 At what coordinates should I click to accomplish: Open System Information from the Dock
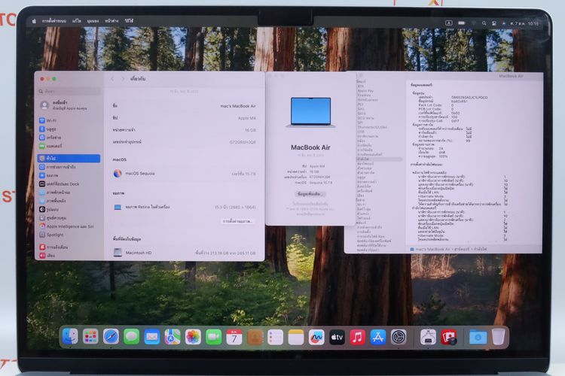click(428, 337)
